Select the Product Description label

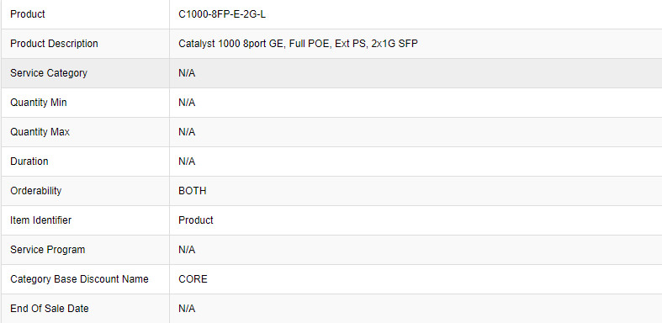[54, 44]
